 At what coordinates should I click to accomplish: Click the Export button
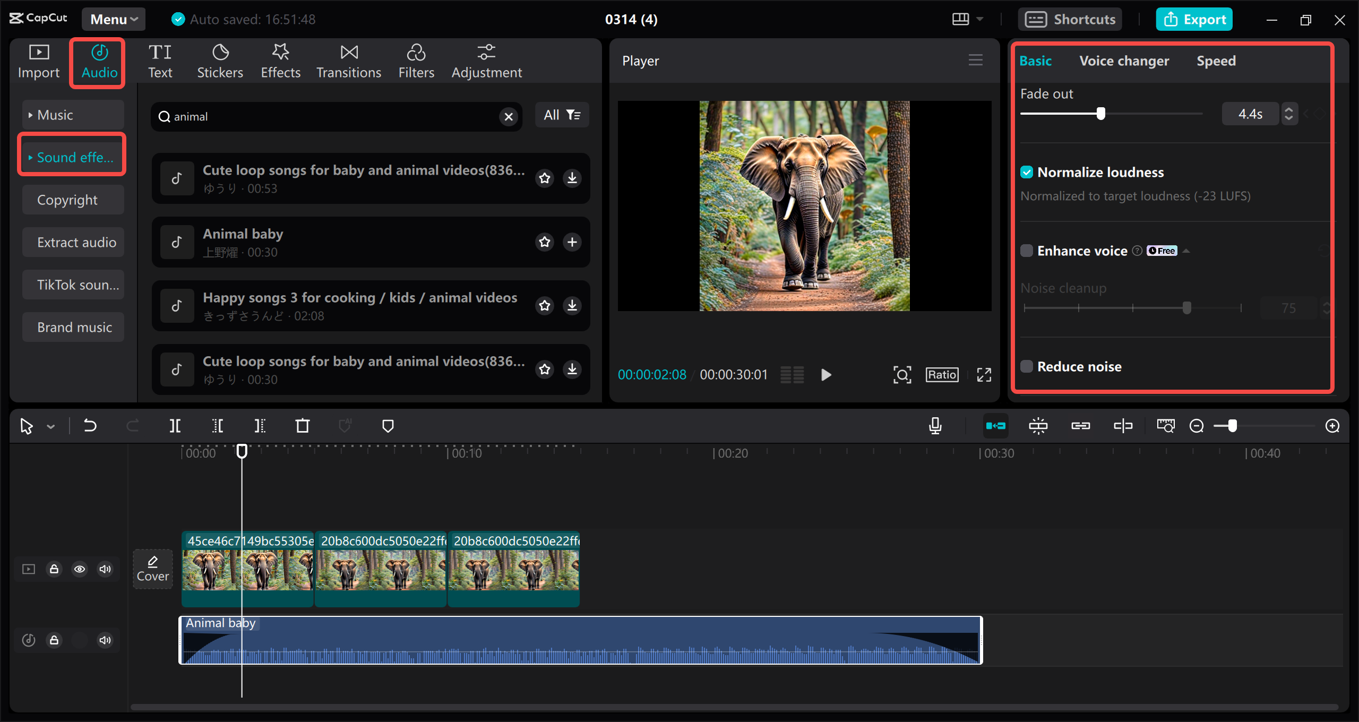click(1194, 19)
